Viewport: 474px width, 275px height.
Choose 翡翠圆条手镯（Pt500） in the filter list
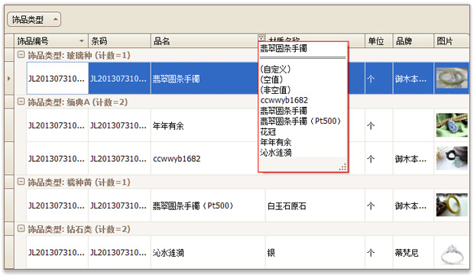point(300,121)
